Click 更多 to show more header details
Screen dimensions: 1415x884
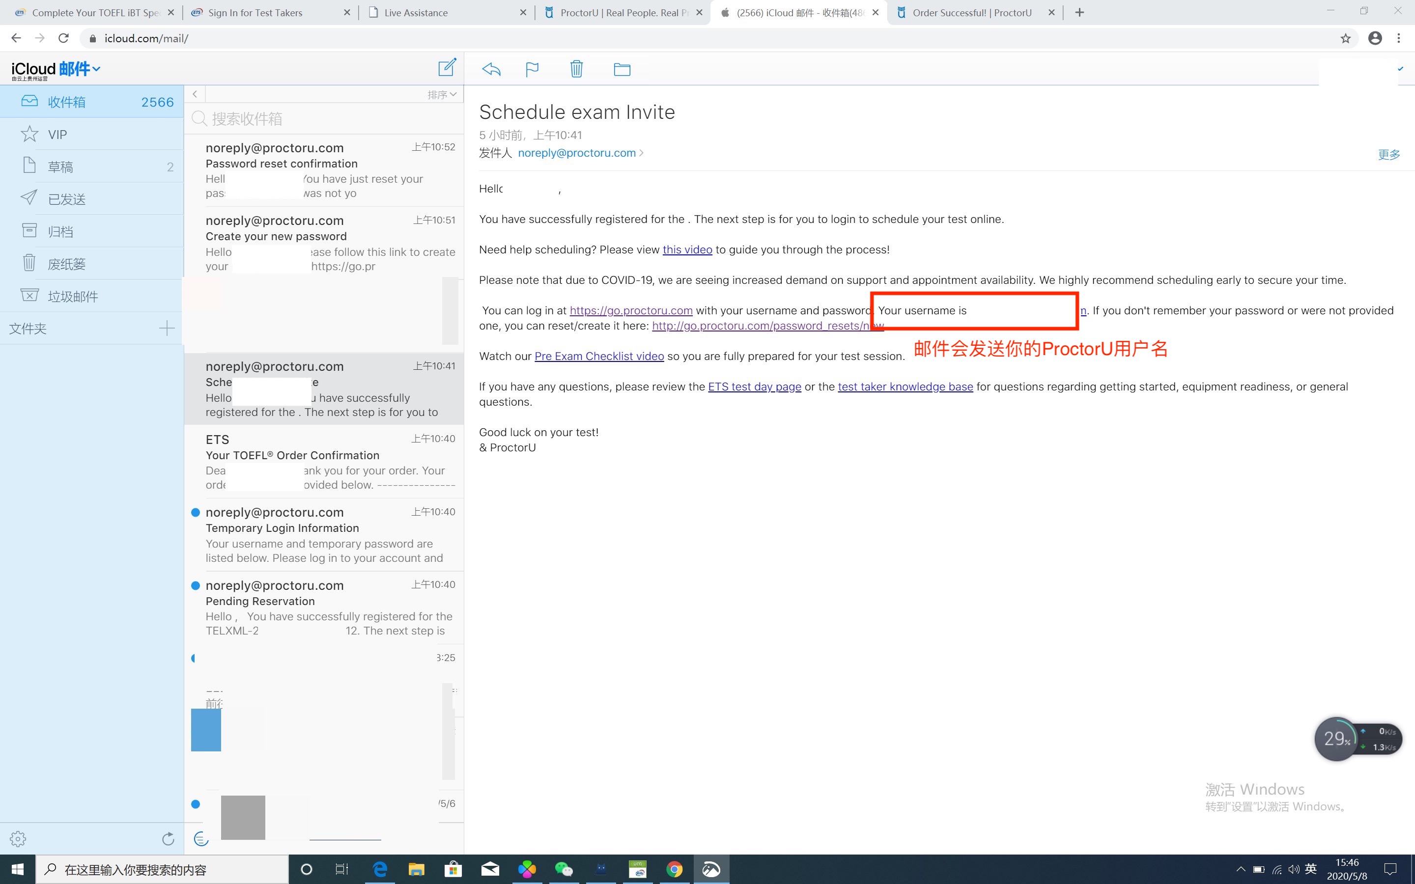[x=1388, y=154]
